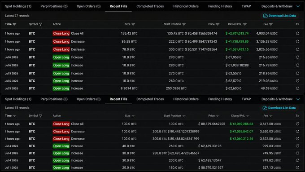Open Deposits & Withdraw tab in 27 records panel
The image size is (305, 172).
point(277,6)
